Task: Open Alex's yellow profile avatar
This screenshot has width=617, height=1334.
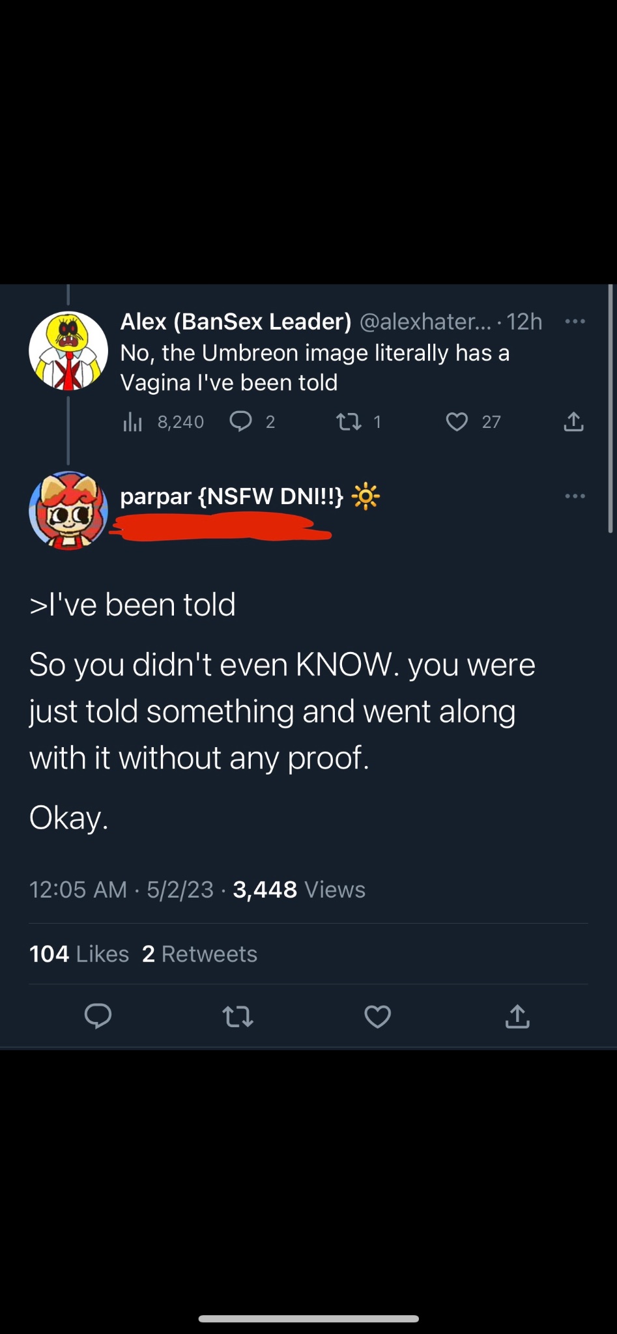Action: coord(68,351)
